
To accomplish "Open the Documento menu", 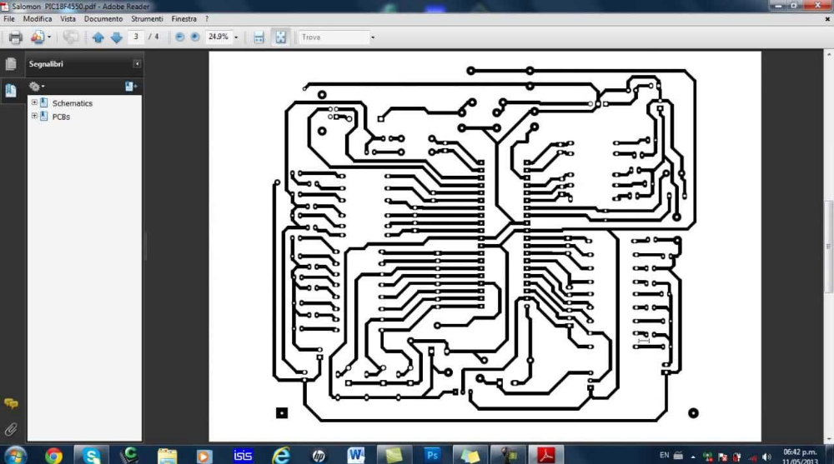I will tap(103, 18).
